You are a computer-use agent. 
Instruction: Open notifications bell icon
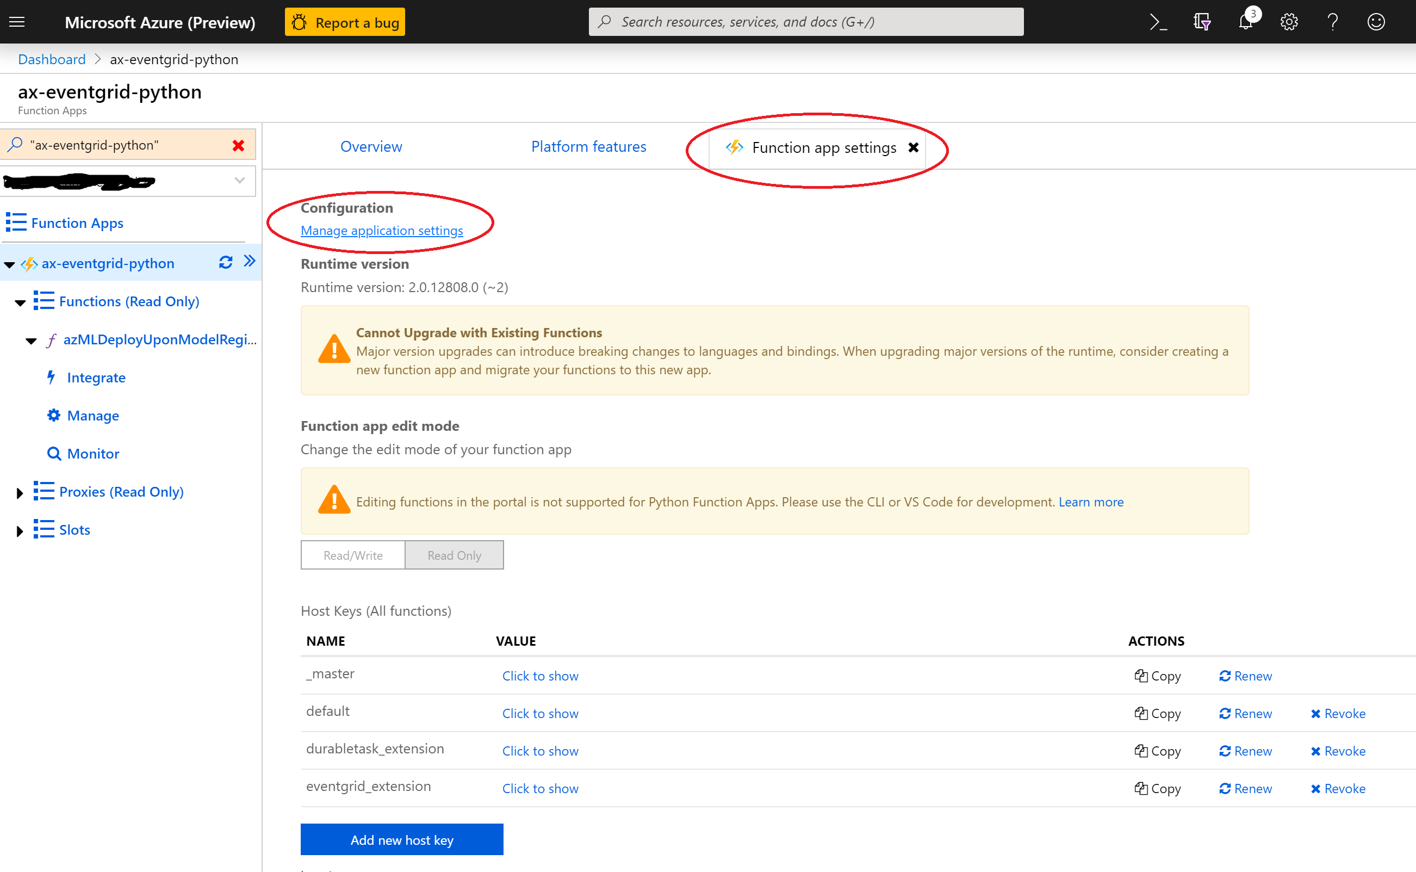1245,22
